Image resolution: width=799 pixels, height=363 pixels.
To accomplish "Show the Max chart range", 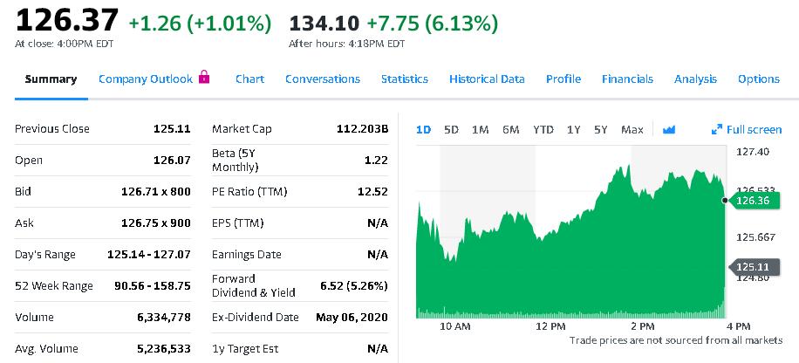I will tap(632, 130).
